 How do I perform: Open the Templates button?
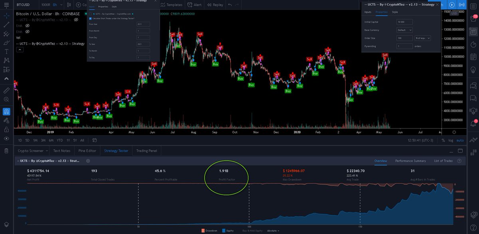171,5
